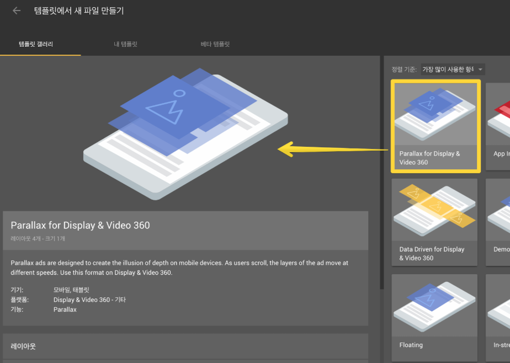Screen dimensions: 510x363
Task: Click the template detail scrollbar
Action: (382, 172)
